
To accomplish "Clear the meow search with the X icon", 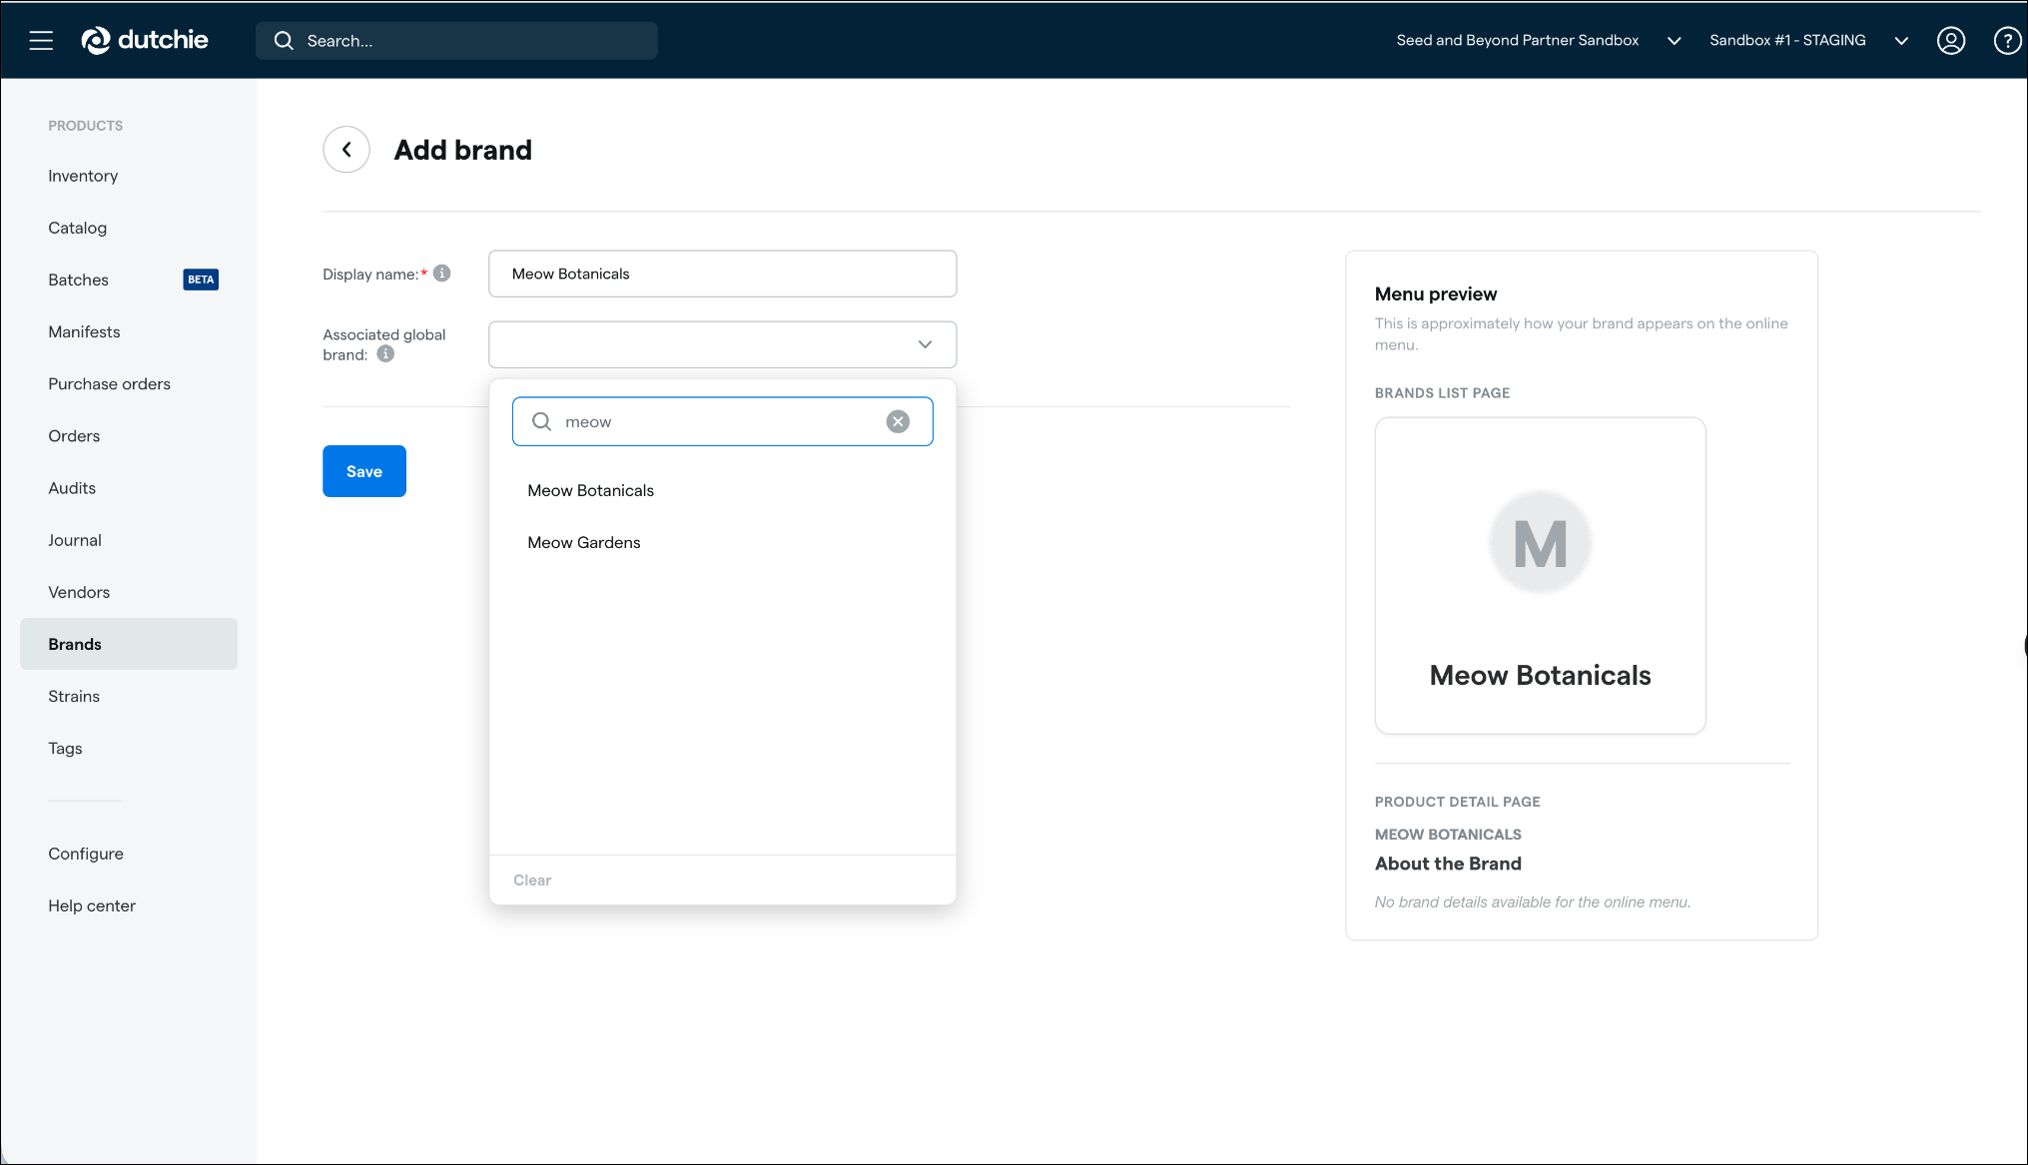I will pos(898,421).
